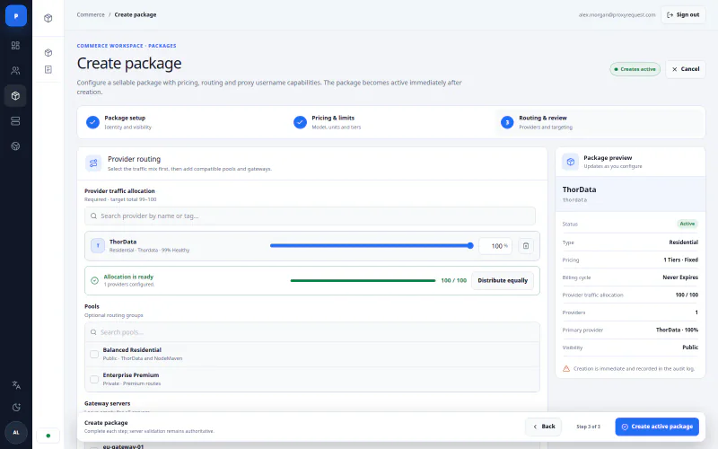Click the blue P app logo
The image size is (718, 449).
16,16
